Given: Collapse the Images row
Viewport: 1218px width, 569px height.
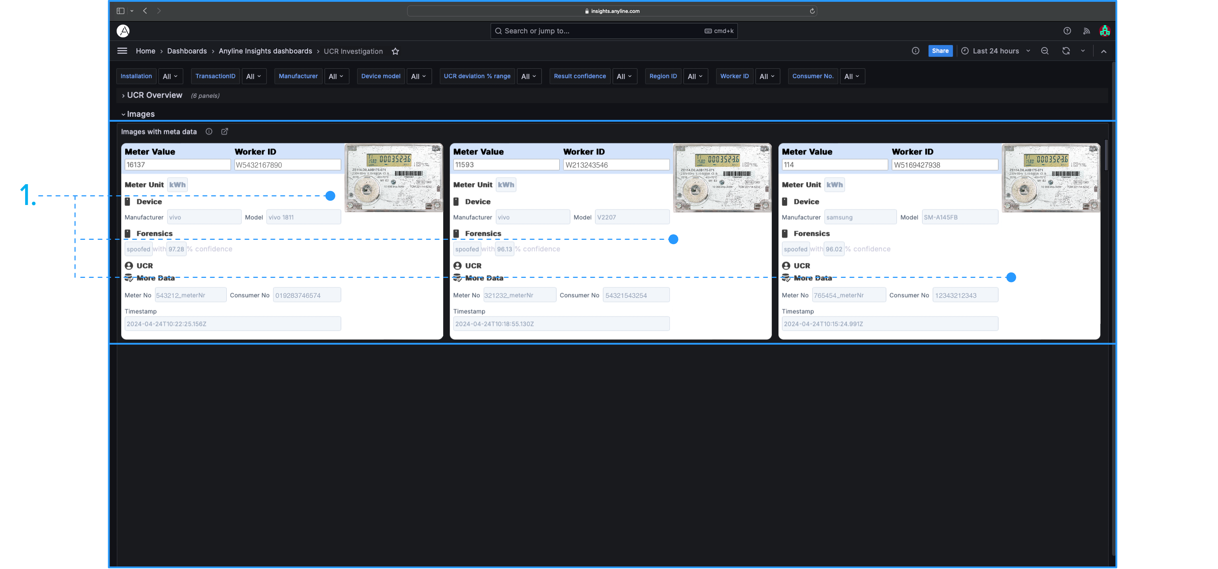Looking at the screenshot, I should [x=140, y=115].
